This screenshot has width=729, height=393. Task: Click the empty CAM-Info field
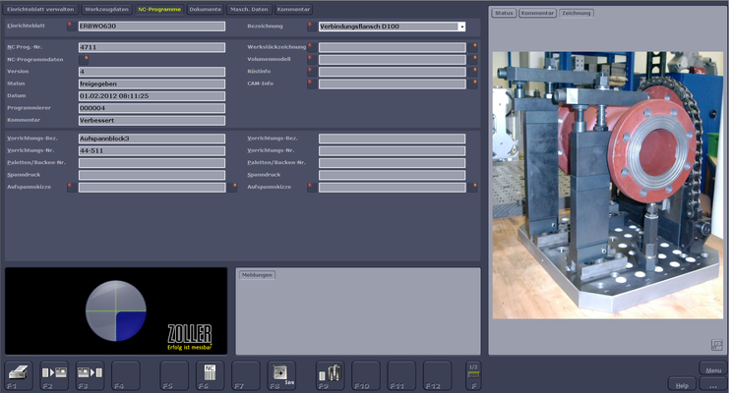[393, 84]
